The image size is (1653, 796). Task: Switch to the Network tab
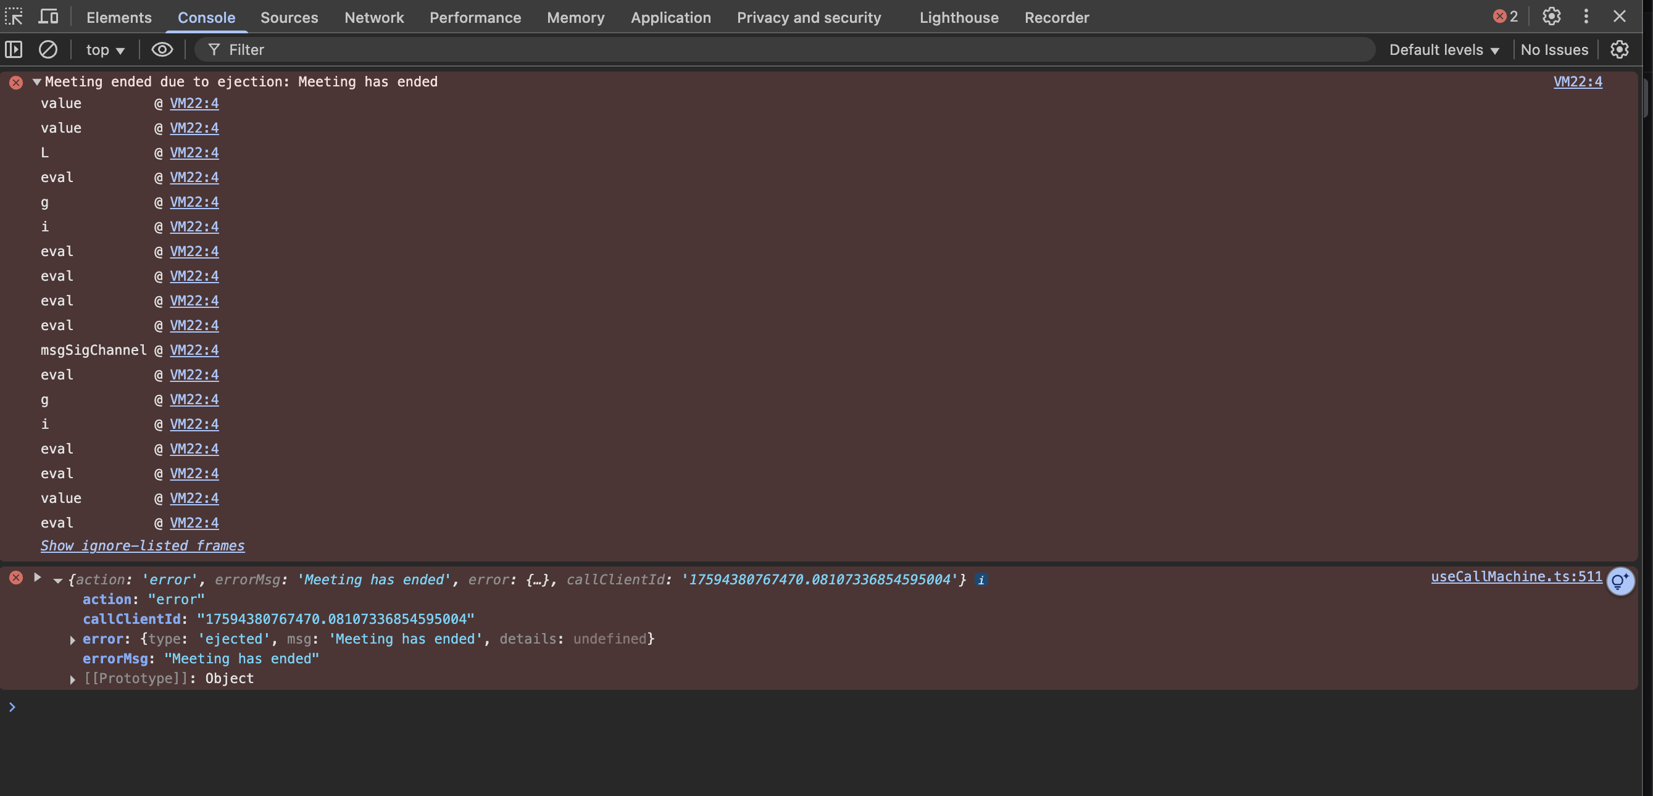point(373,17)
